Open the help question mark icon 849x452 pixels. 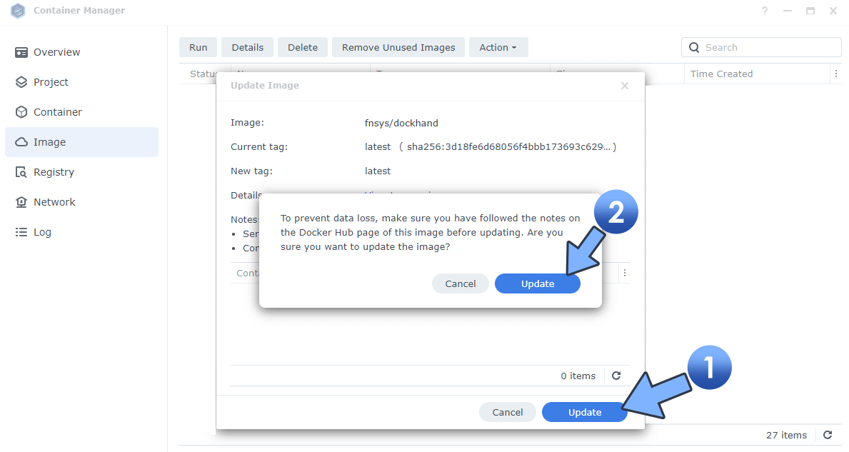click(764, 11)
